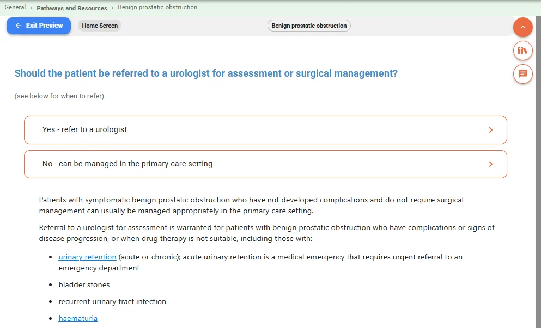Click the back arrow in Exit Preview
Viewport: 541px width, 328px height.
(x=19, y=26)
